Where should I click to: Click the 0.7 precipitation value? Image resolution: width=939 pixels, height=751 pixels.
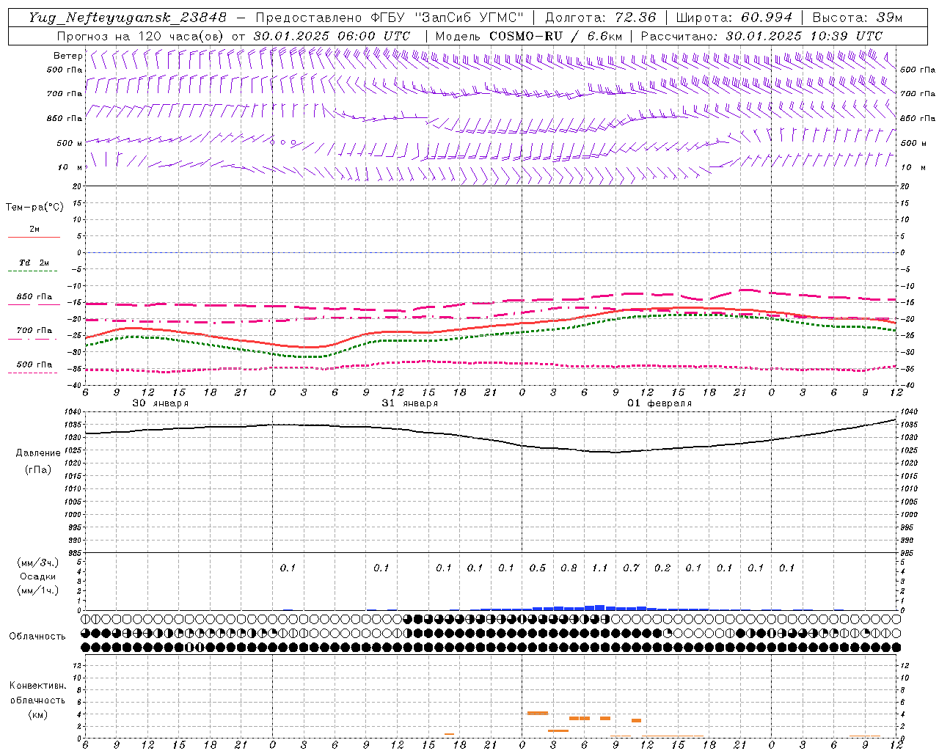631,568
